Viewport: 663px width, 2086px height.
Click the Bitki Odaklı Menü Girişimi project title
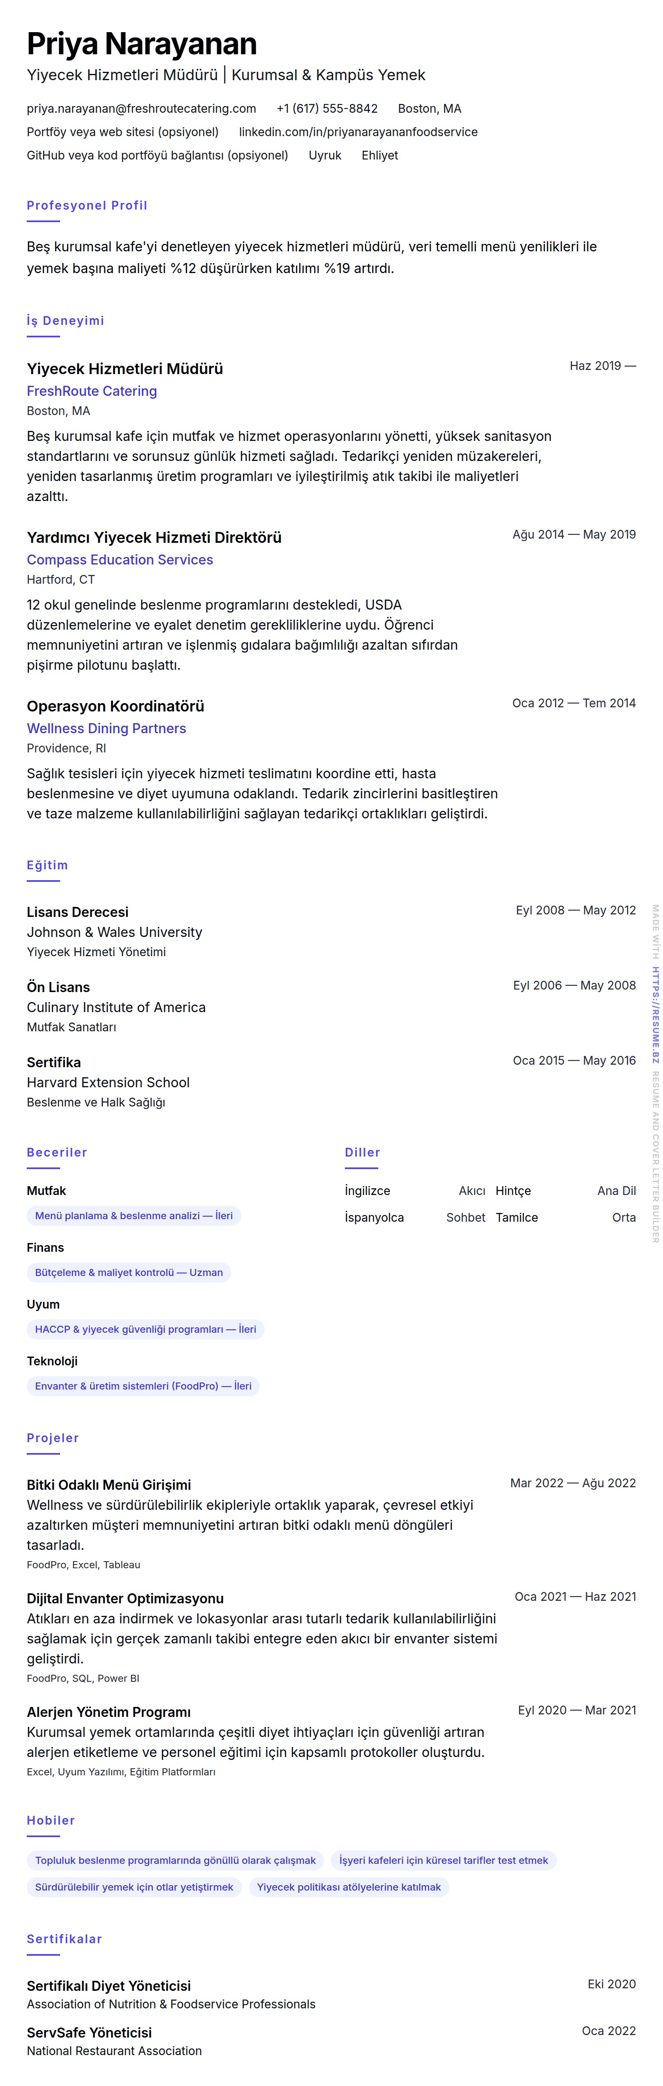click(x=109, y=1484)
